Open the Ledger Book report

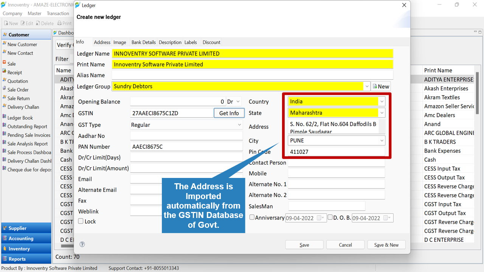tap(20, 117)
